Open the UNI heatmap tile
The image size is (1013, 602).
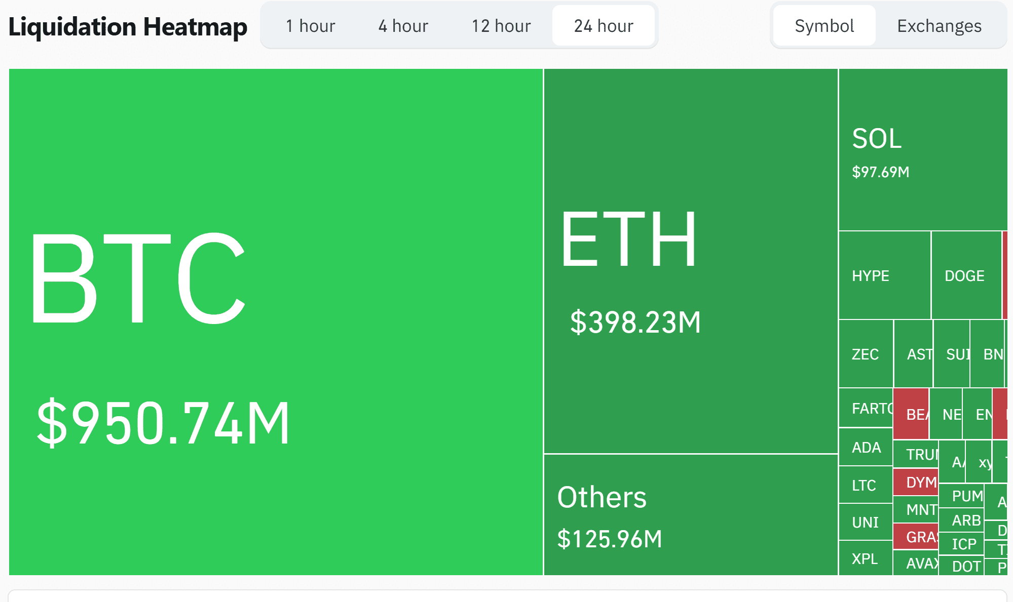865,522
